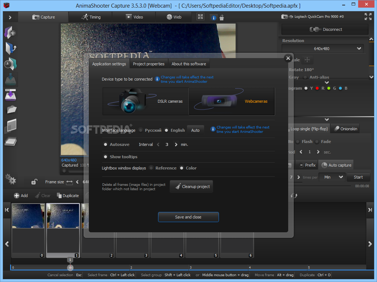This screenshot has height=282, width=377.
Task: Select Reference for lightbox window
Action: point(151,168)
